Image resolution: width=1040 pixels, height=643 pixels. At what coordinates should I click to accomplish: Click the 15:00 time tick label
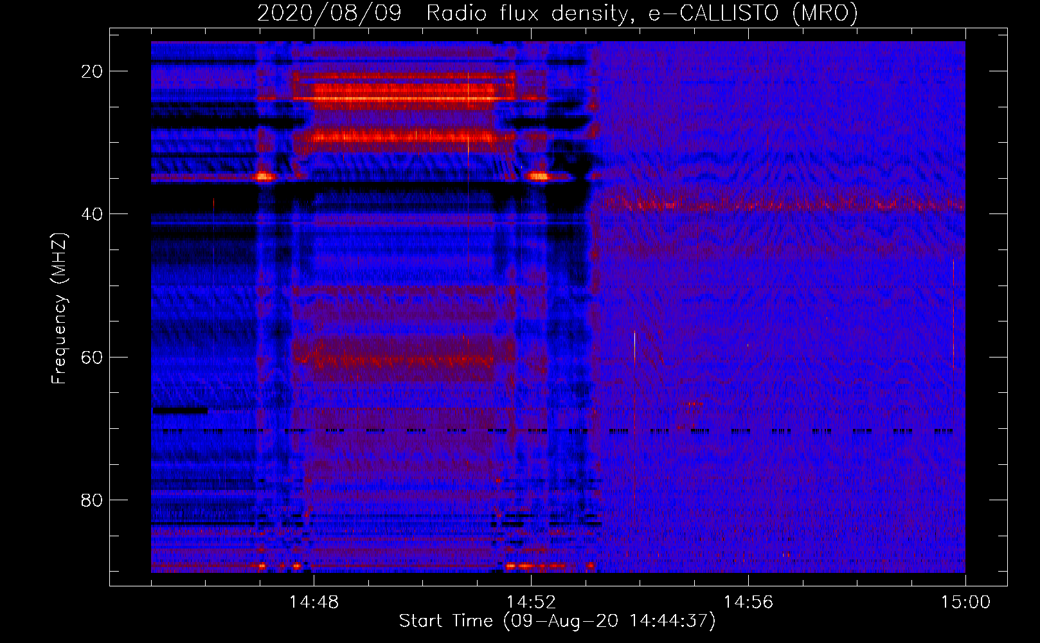[x=965, y=602]
